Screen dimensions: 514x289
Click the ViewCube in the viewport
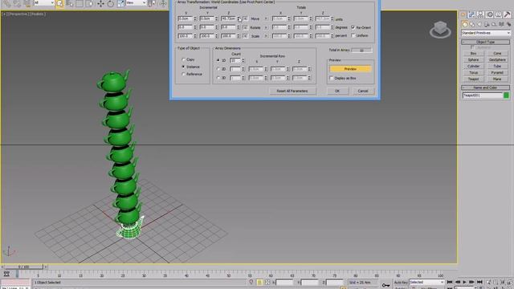440,30
